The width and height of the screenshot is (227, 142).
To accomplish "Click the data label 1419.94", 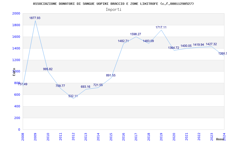I will [198, 45].
